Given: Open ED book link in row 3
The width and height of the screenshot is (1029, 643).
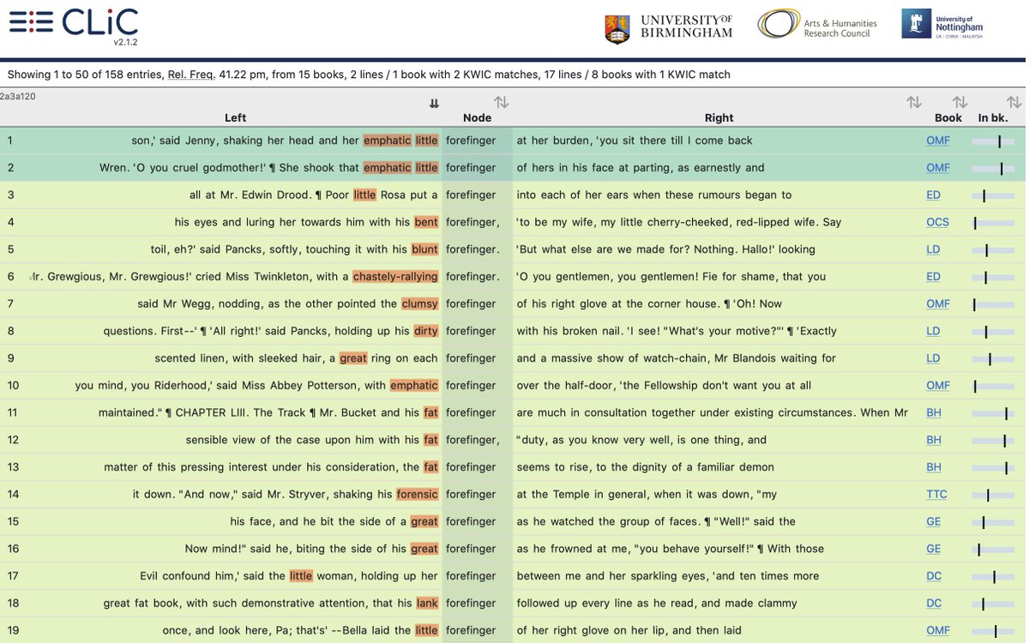Looking at the screenshot, I should click(933, 195).
